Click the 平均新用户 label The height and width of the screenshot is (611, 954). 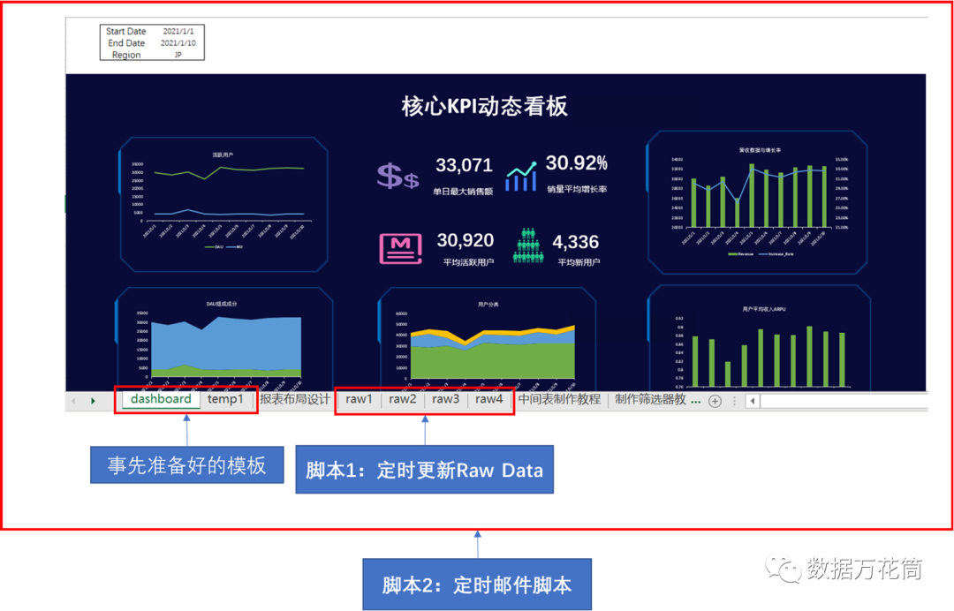point(579,262)
